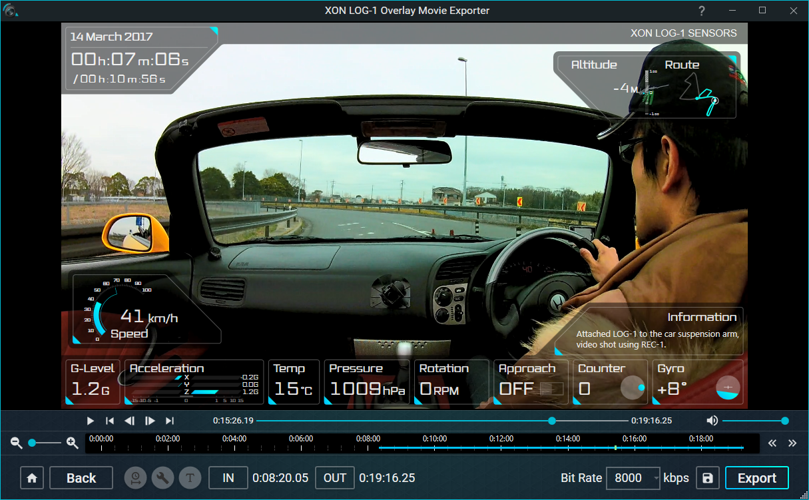
Task: Click the G-Level overlay panel
Action: point(93,382)
